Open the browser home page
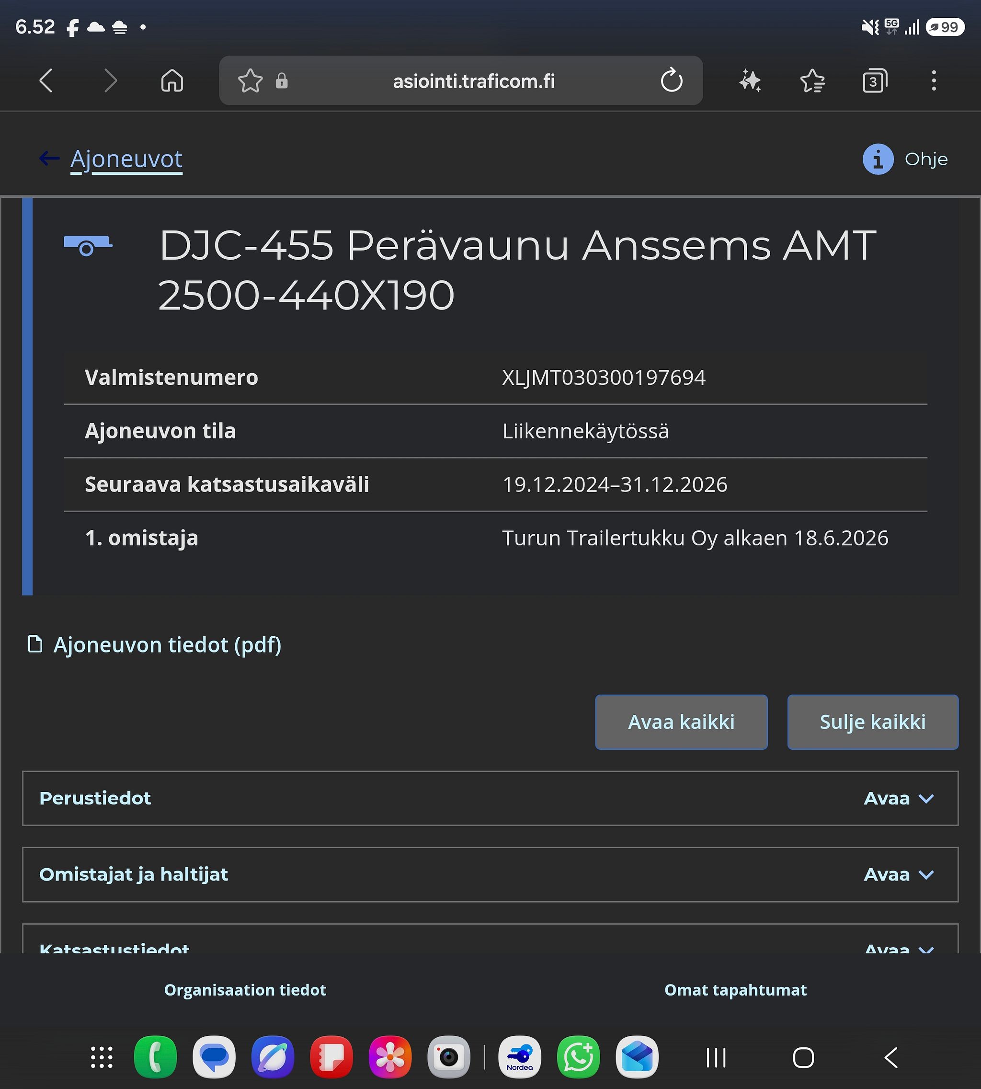The width and height of the screenshot is (981, 1089). pos(172,81)
